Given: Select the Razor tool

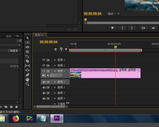Looking at the screenshot, I should click(x=27, y=61).
